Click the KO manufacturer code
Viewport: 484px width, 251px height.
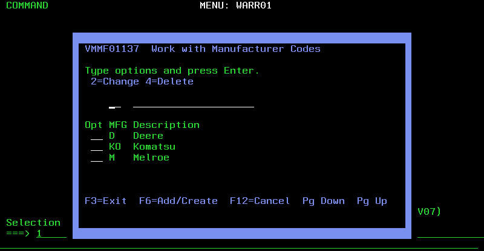(115, 147)
